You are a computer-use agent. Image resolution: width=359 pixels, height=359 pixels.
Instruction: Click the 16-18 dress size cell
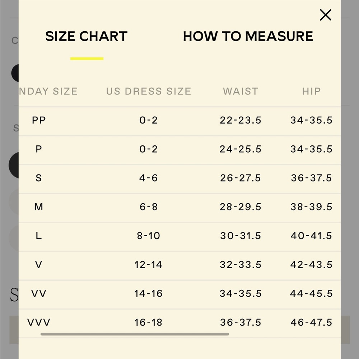[x=148, y=322]
